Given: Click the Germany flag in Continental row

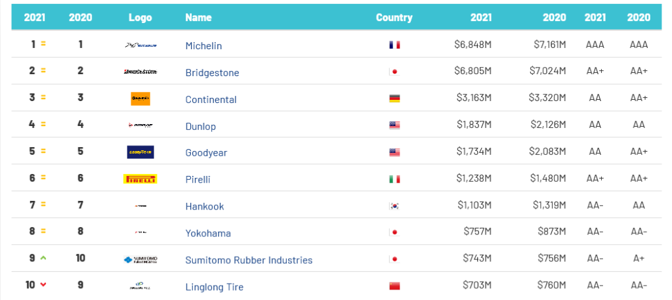Looking at the screenshot, I should point(394,99).
